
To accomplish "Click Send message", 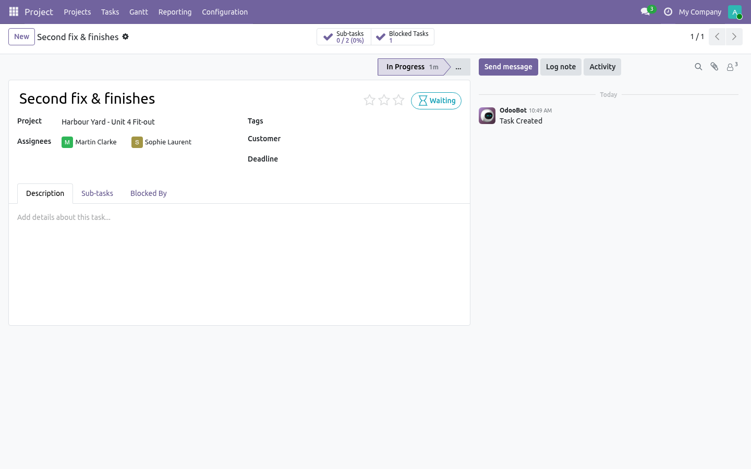I will tap(508, 67).
